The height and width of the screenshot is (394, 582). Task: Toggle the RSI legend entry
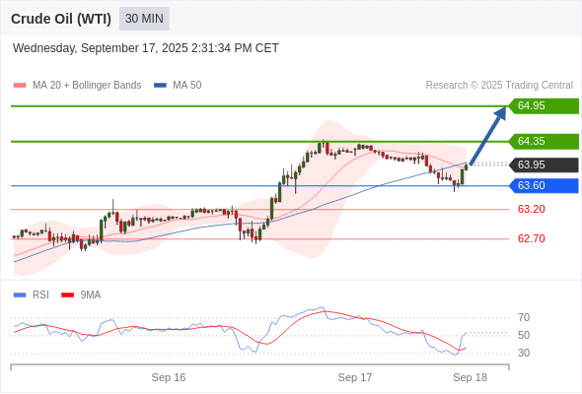coord(32,295)
